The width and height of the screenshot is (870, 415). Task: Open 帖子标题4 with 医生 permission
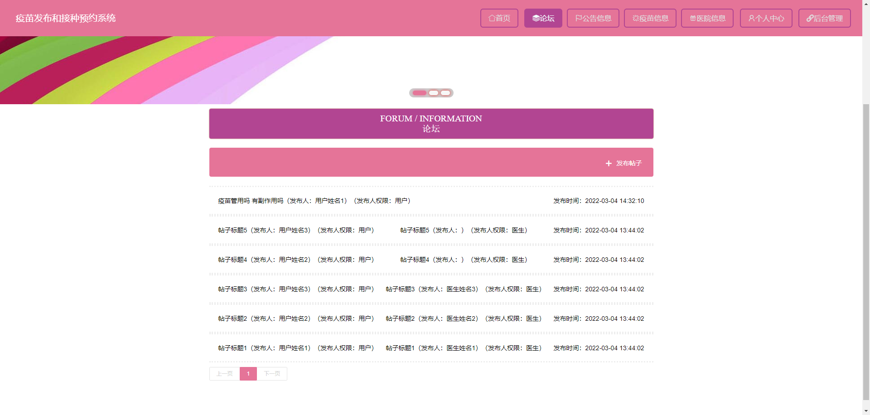pos(464,260)
